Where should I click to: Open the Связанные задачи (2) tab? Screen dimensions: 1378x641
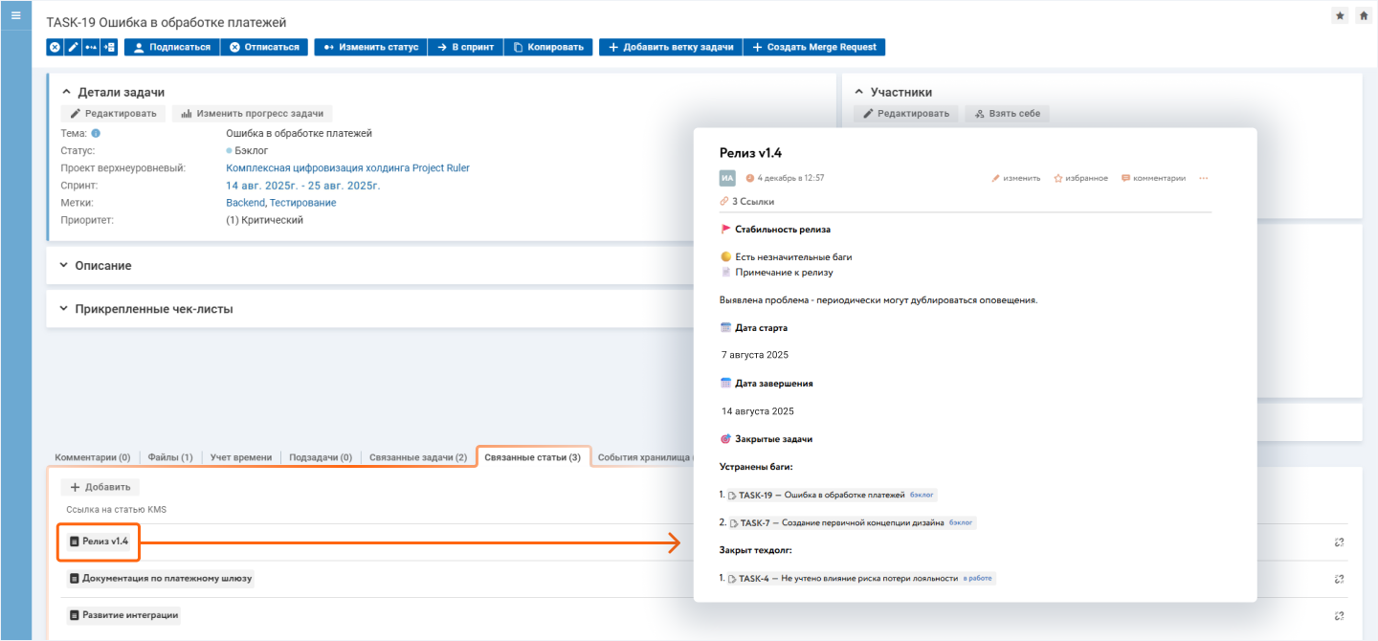(x=418, y=457)
